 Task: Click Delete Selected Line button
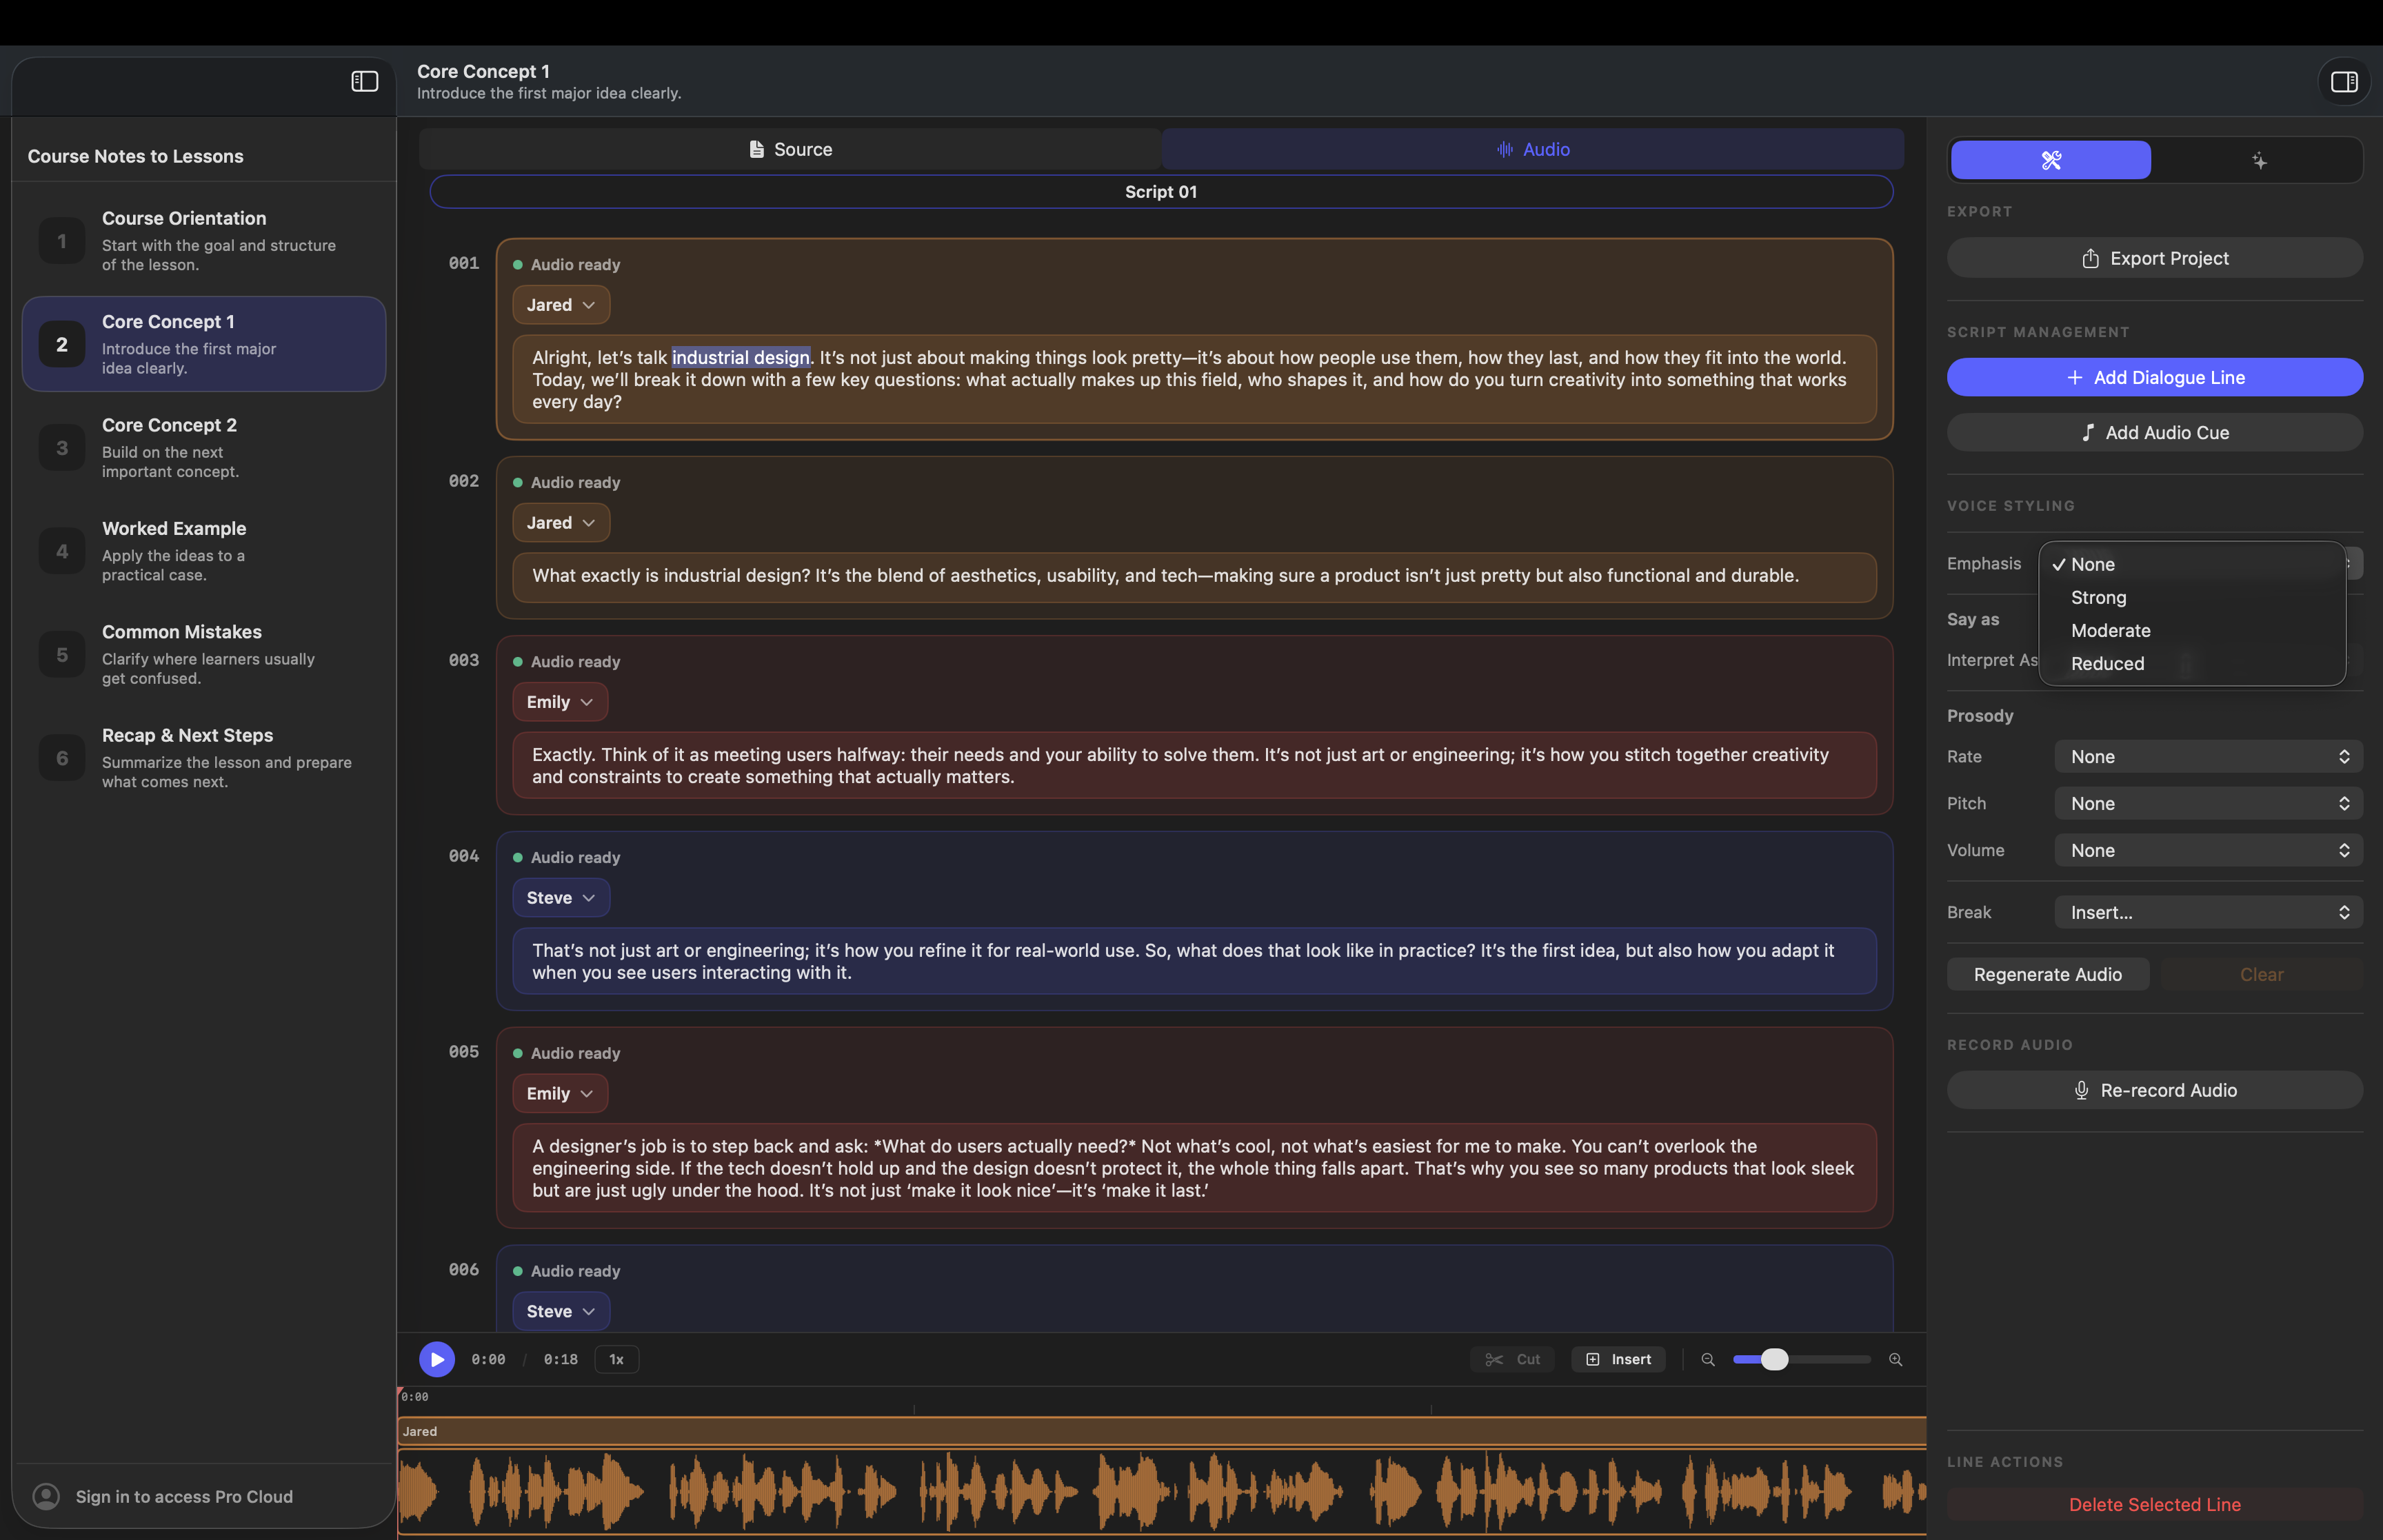coord(2154,1504)
